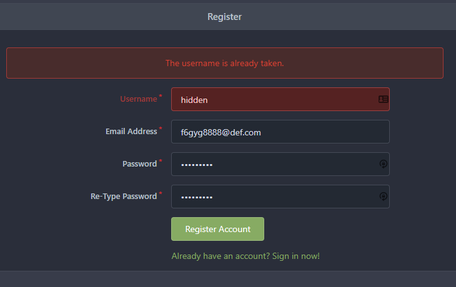Viewport: 456px width, 287px height.
Task: Select the Re-Type Password input field
Action: coord(280,197)
